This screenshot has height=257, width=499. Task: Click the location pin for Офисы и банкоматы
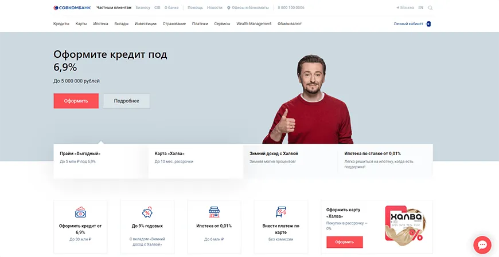(228, 8)
